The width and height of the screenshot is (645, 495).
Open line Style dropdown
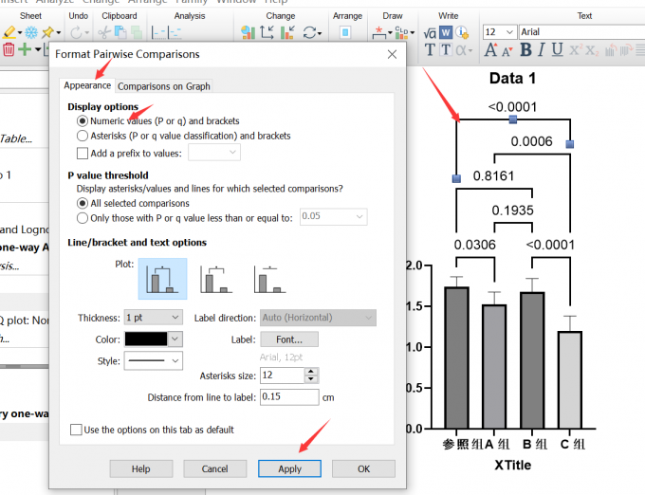tap(153, 361)
